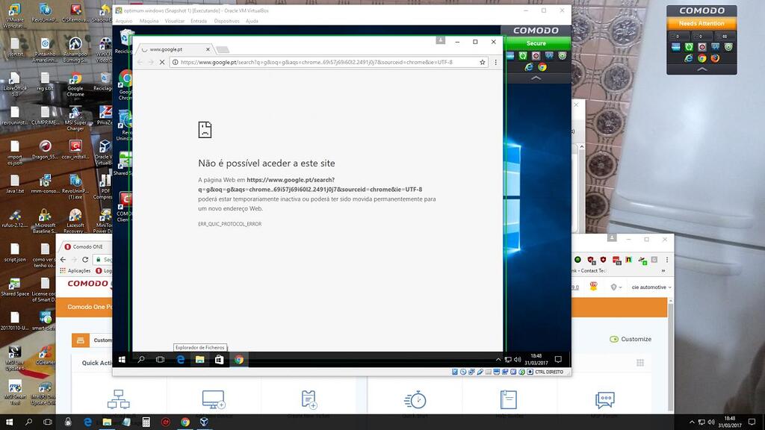Click the network icon in VirtualBox status bar
Image resolution: width=765 pixels, height=430 pixels.
(495, 371)
